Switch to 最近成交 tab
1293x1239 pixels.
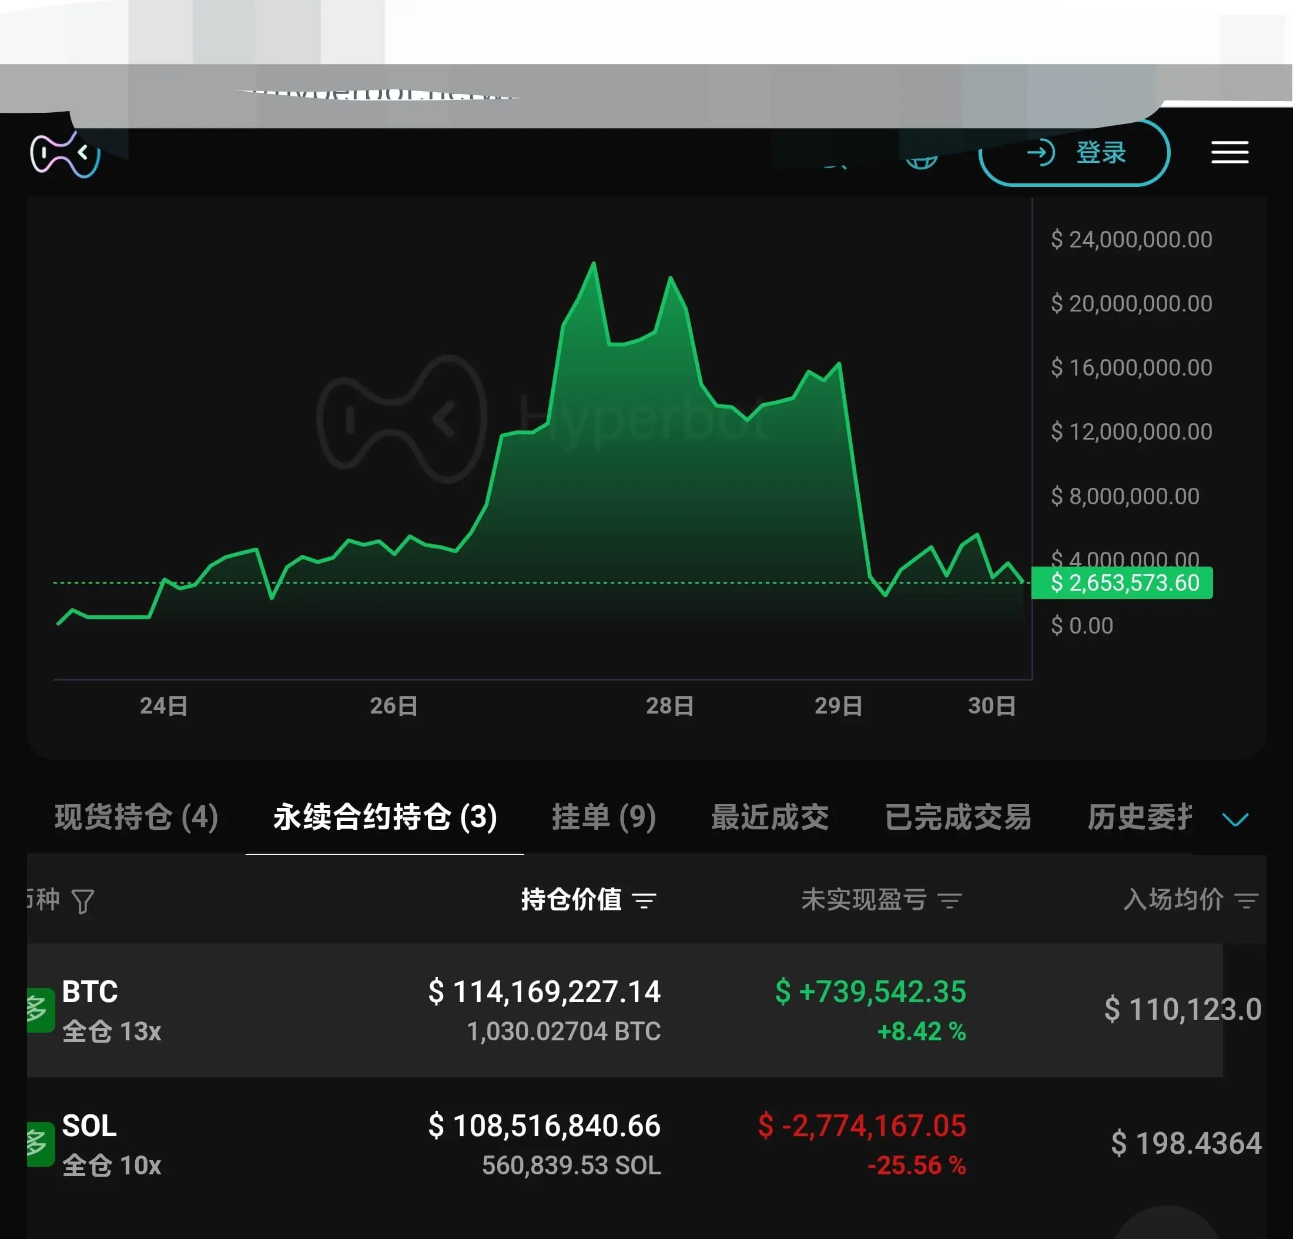tap(769, 818)
